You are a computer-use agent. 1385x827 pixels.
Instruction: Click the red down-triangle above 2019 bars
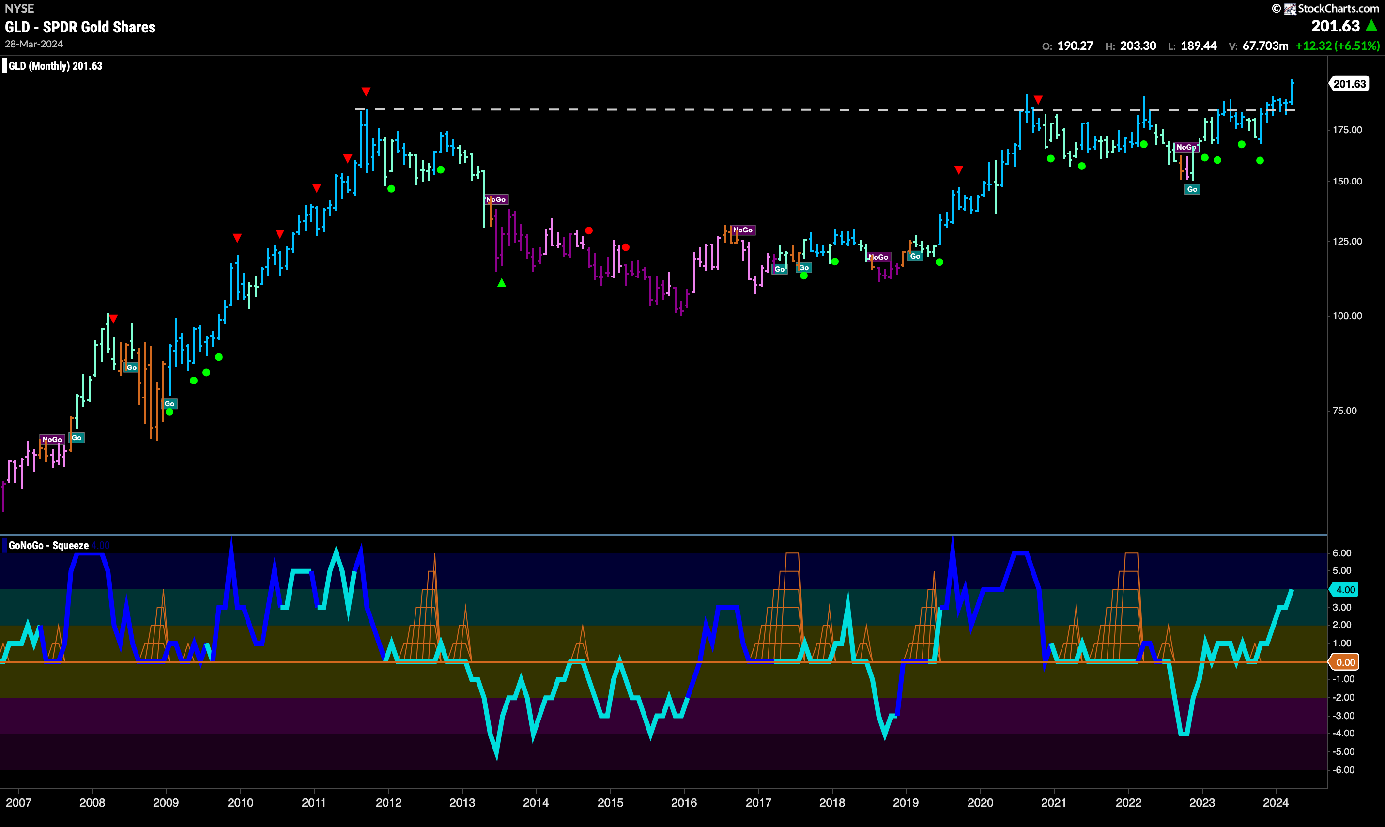coord(958,169)
